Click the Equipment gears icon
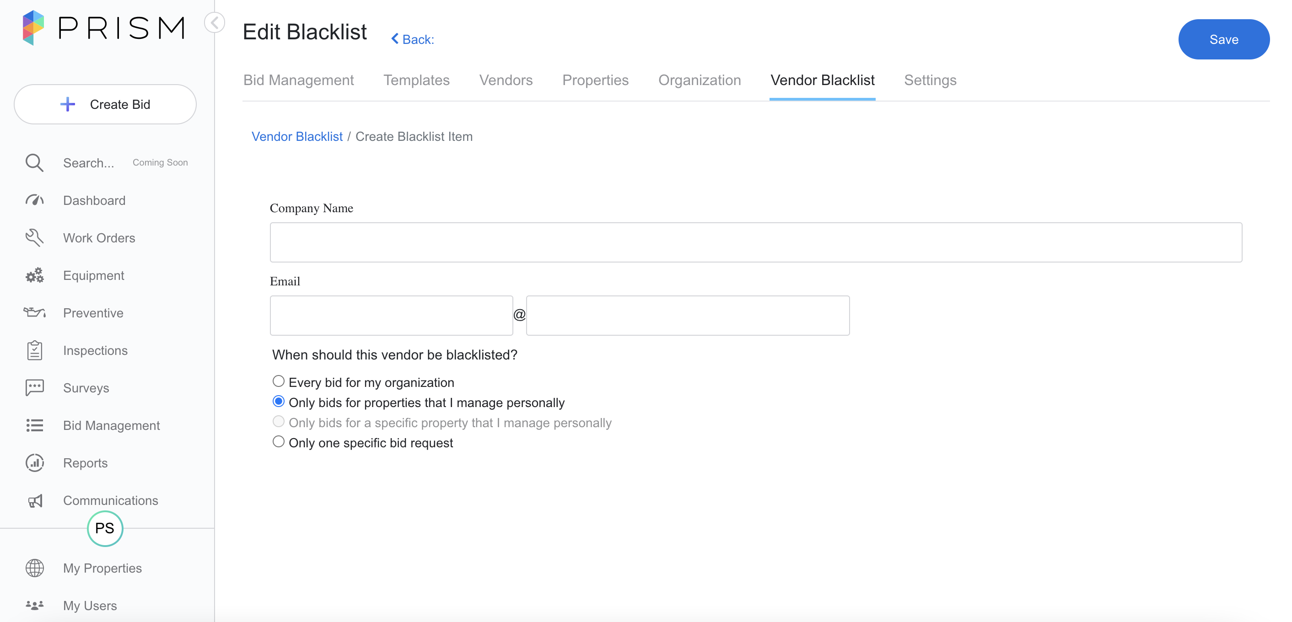This screenshot has height=622, width=1292. (35, 276)
